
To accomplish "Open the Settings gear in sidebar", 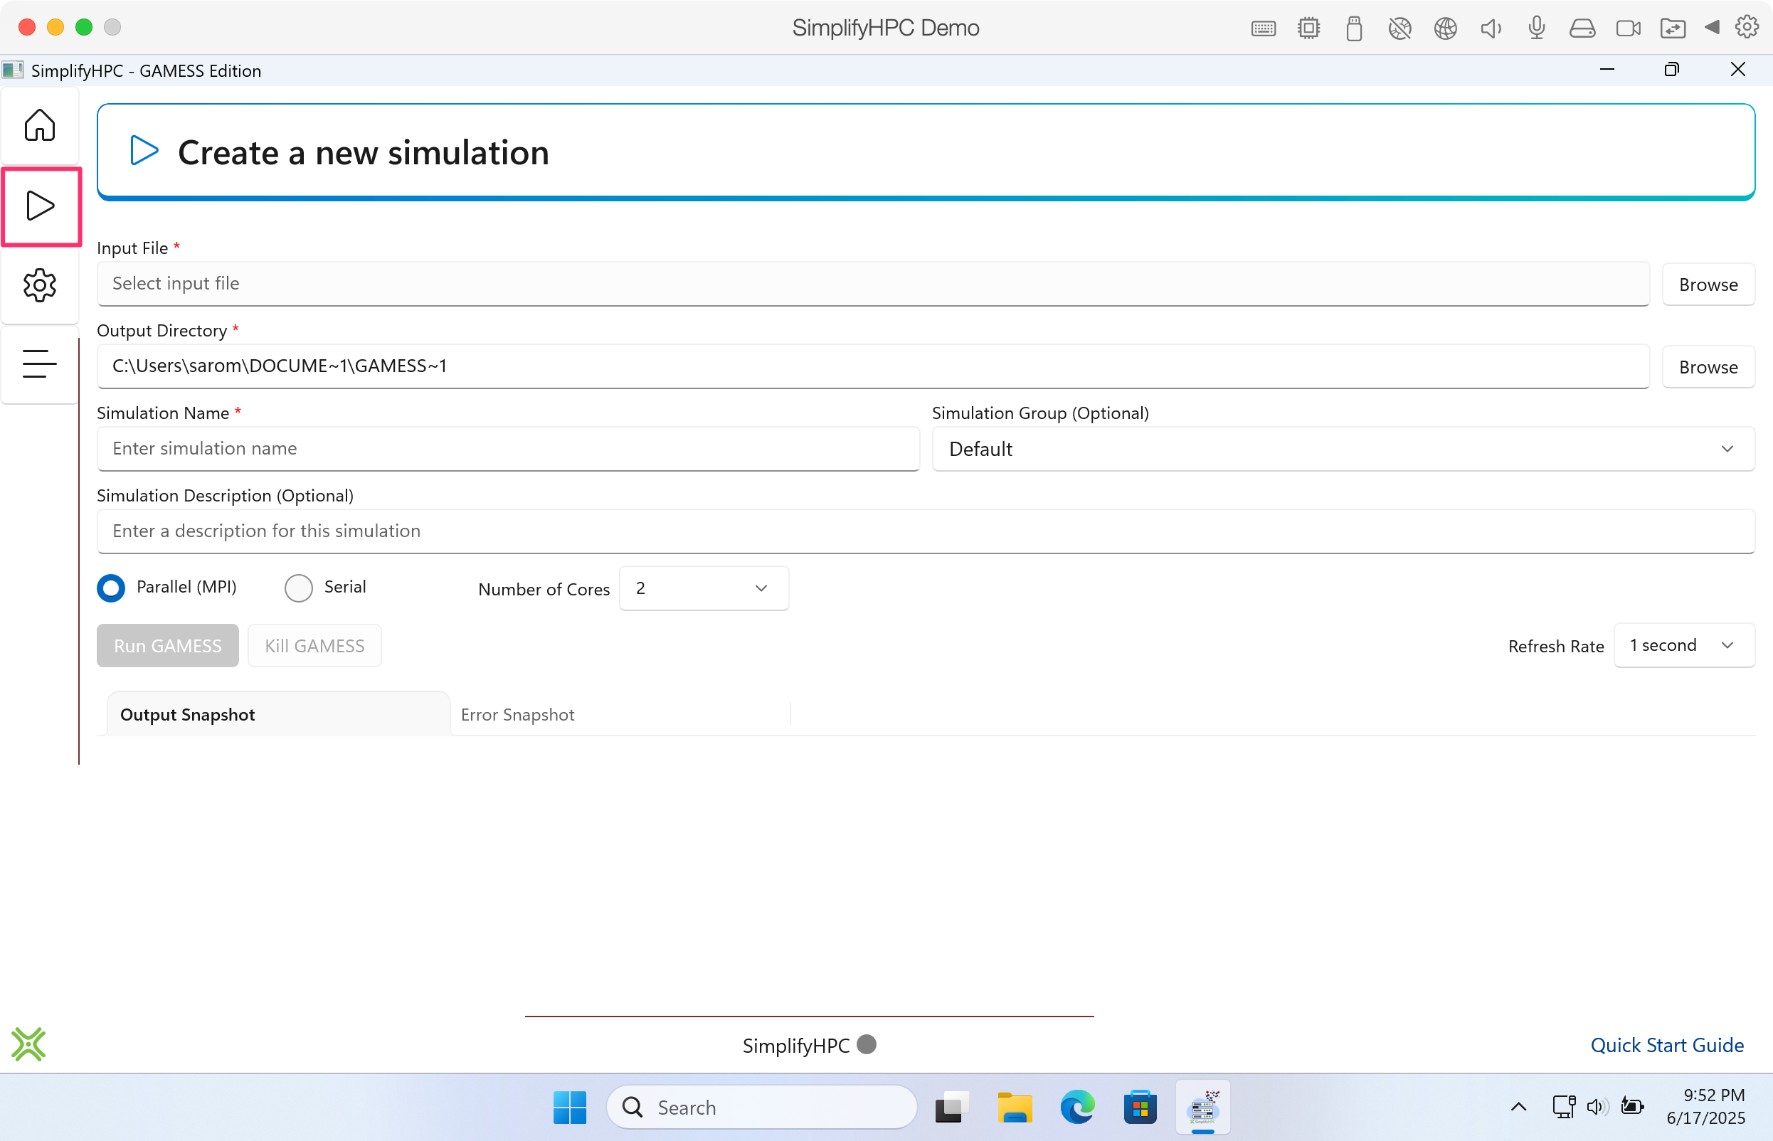I will coord(39,285).
